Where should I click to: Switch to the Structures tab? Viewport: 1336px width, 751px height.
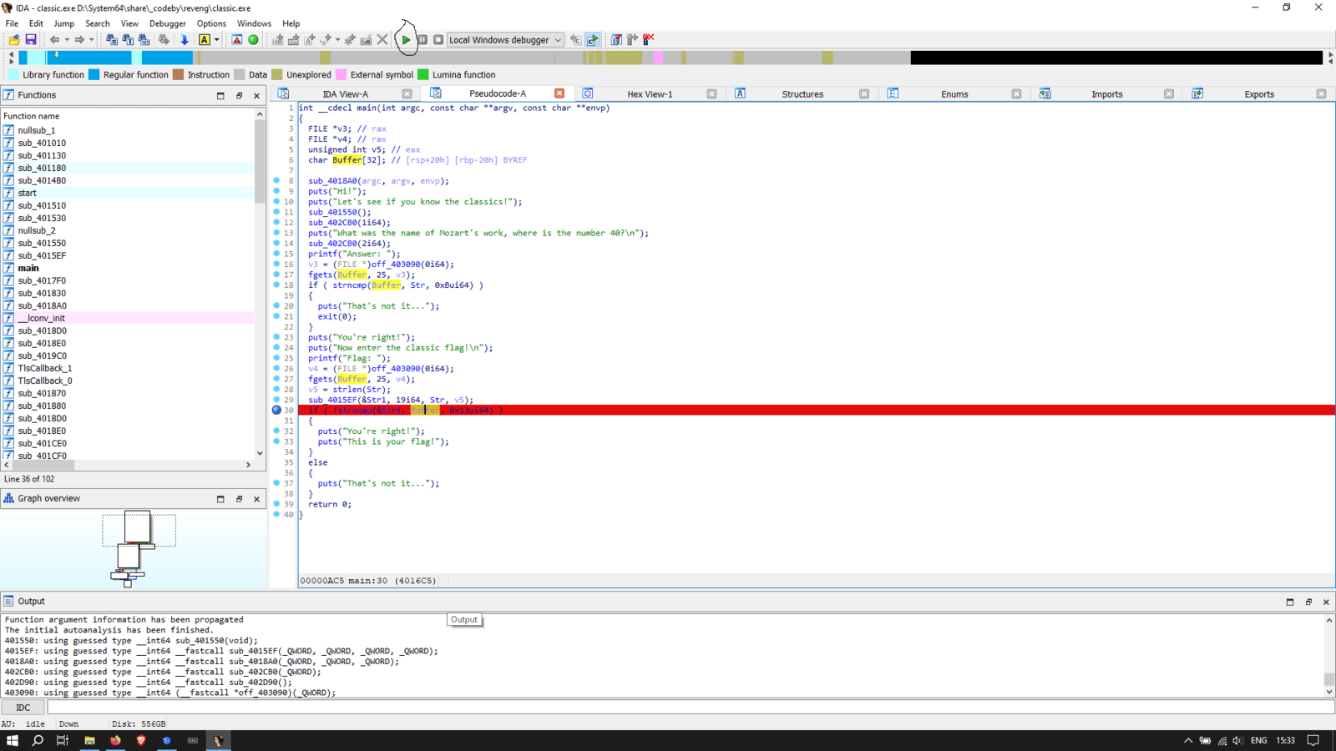click(802, 94)
